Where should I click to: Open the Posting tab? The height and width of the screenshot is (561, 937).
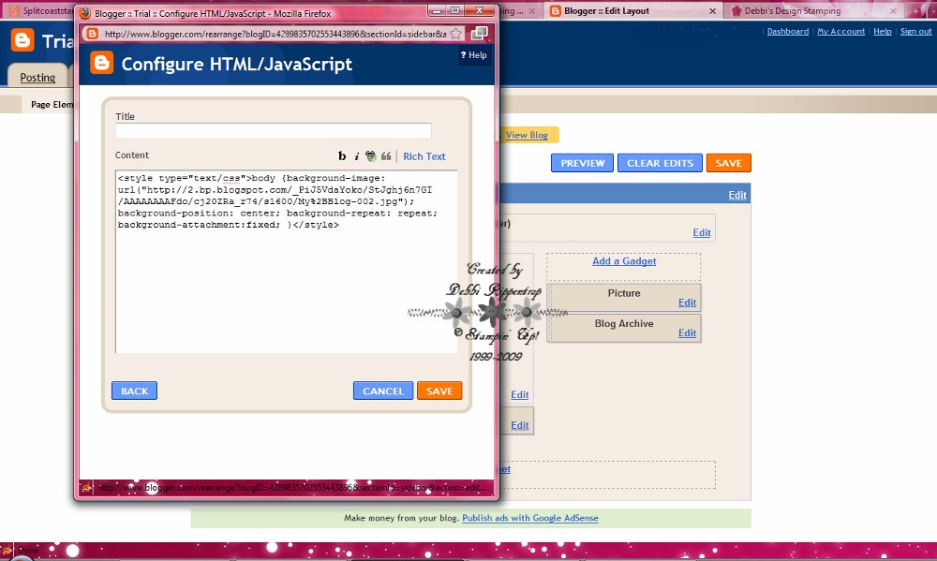37,77
